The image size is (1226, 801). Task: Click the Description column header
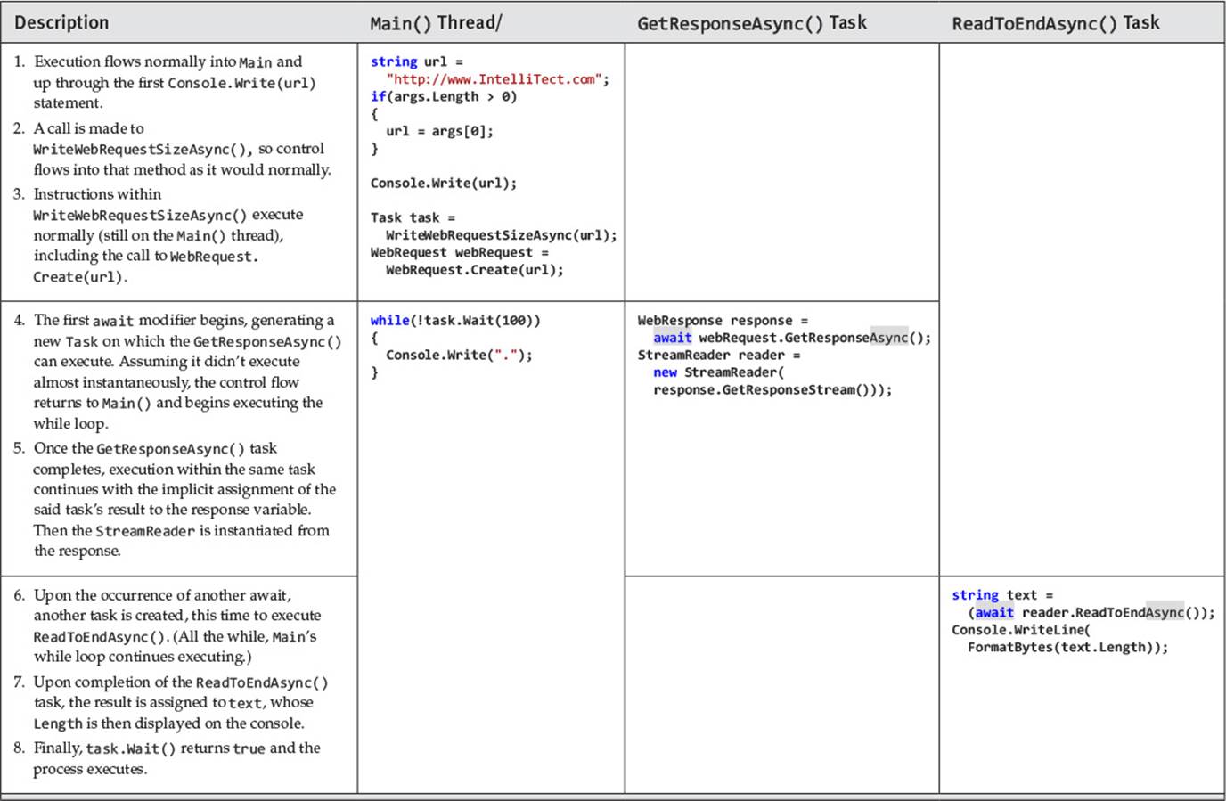pos(61,22)
